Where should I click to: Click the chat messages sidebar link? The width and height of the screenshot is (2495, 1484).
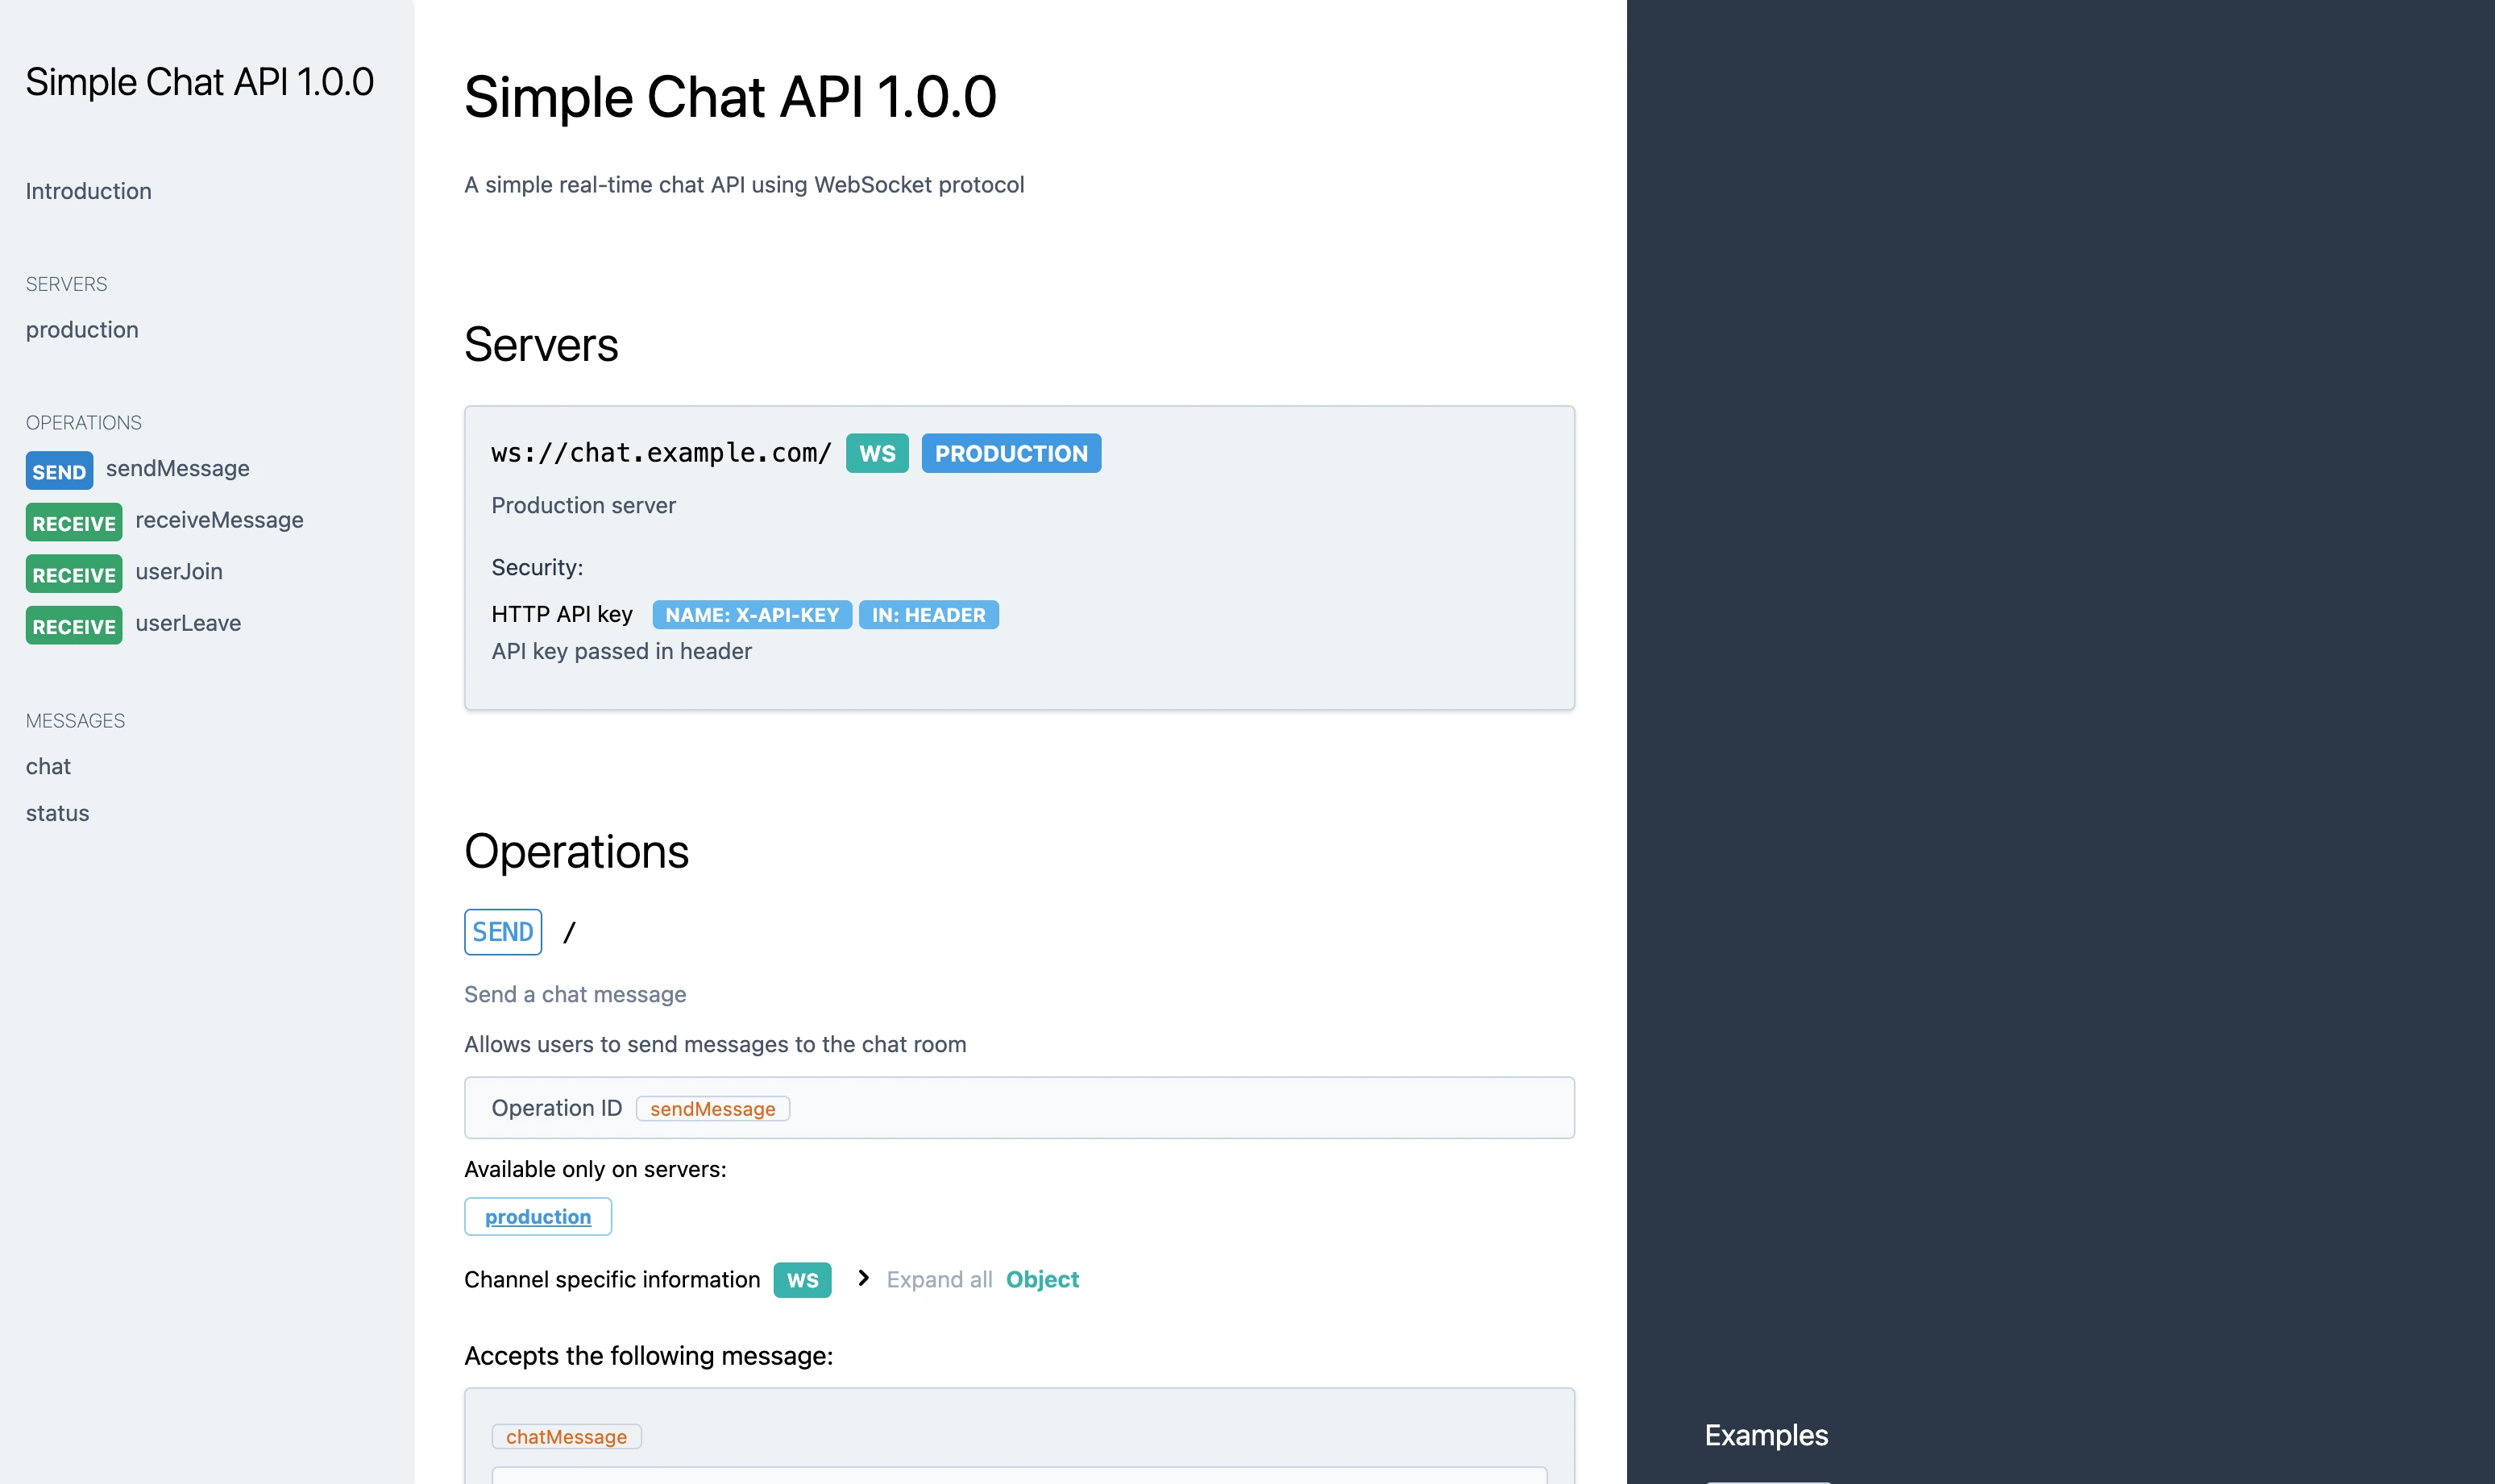48,767
